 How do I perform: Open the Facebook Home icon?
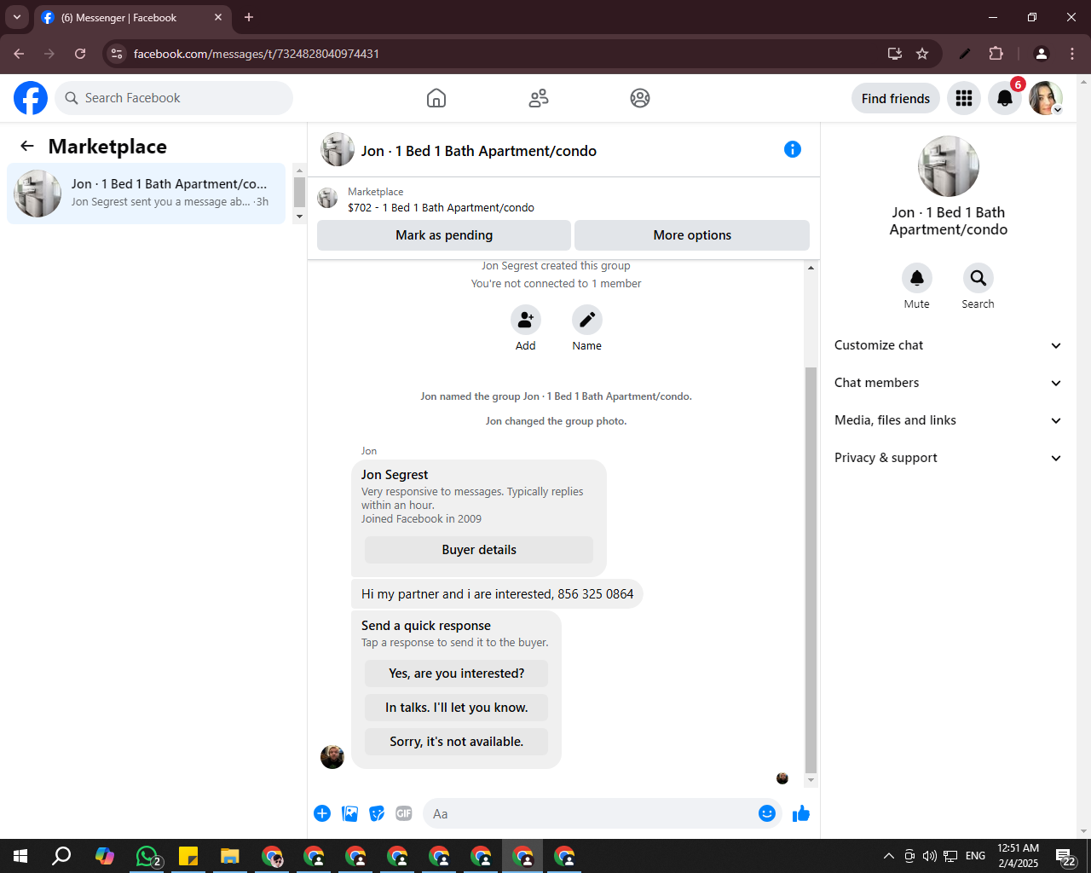click(x=436, y=98)
